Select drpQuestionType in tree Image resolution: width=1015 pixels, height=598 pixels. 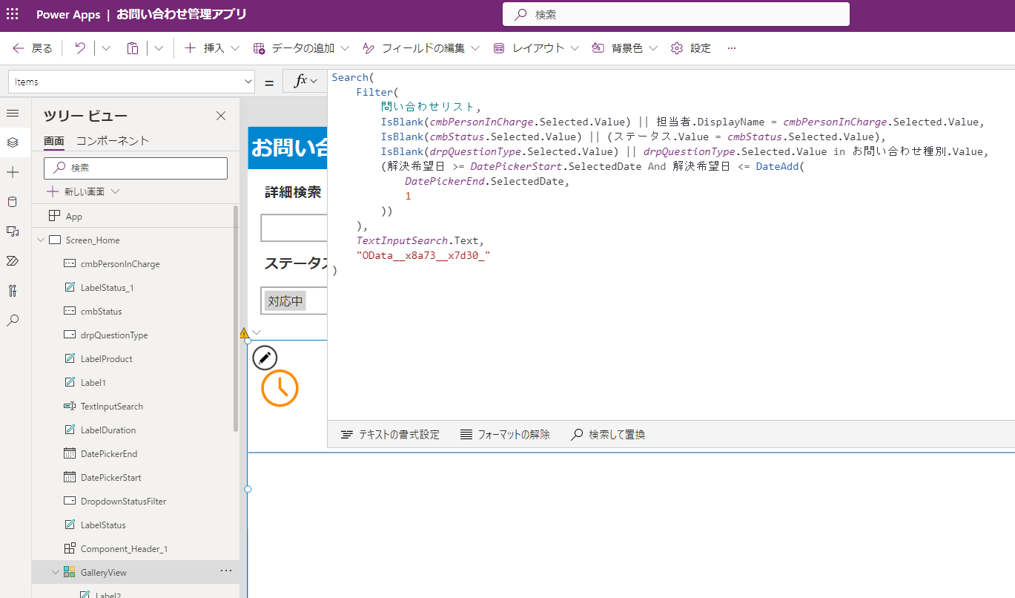[x=114, y=335]
